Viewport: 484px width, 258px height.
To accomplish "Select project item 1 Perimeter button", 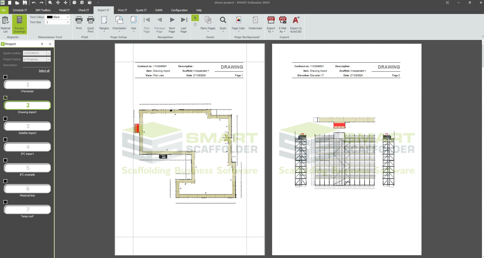I will (x=27, y=84).
